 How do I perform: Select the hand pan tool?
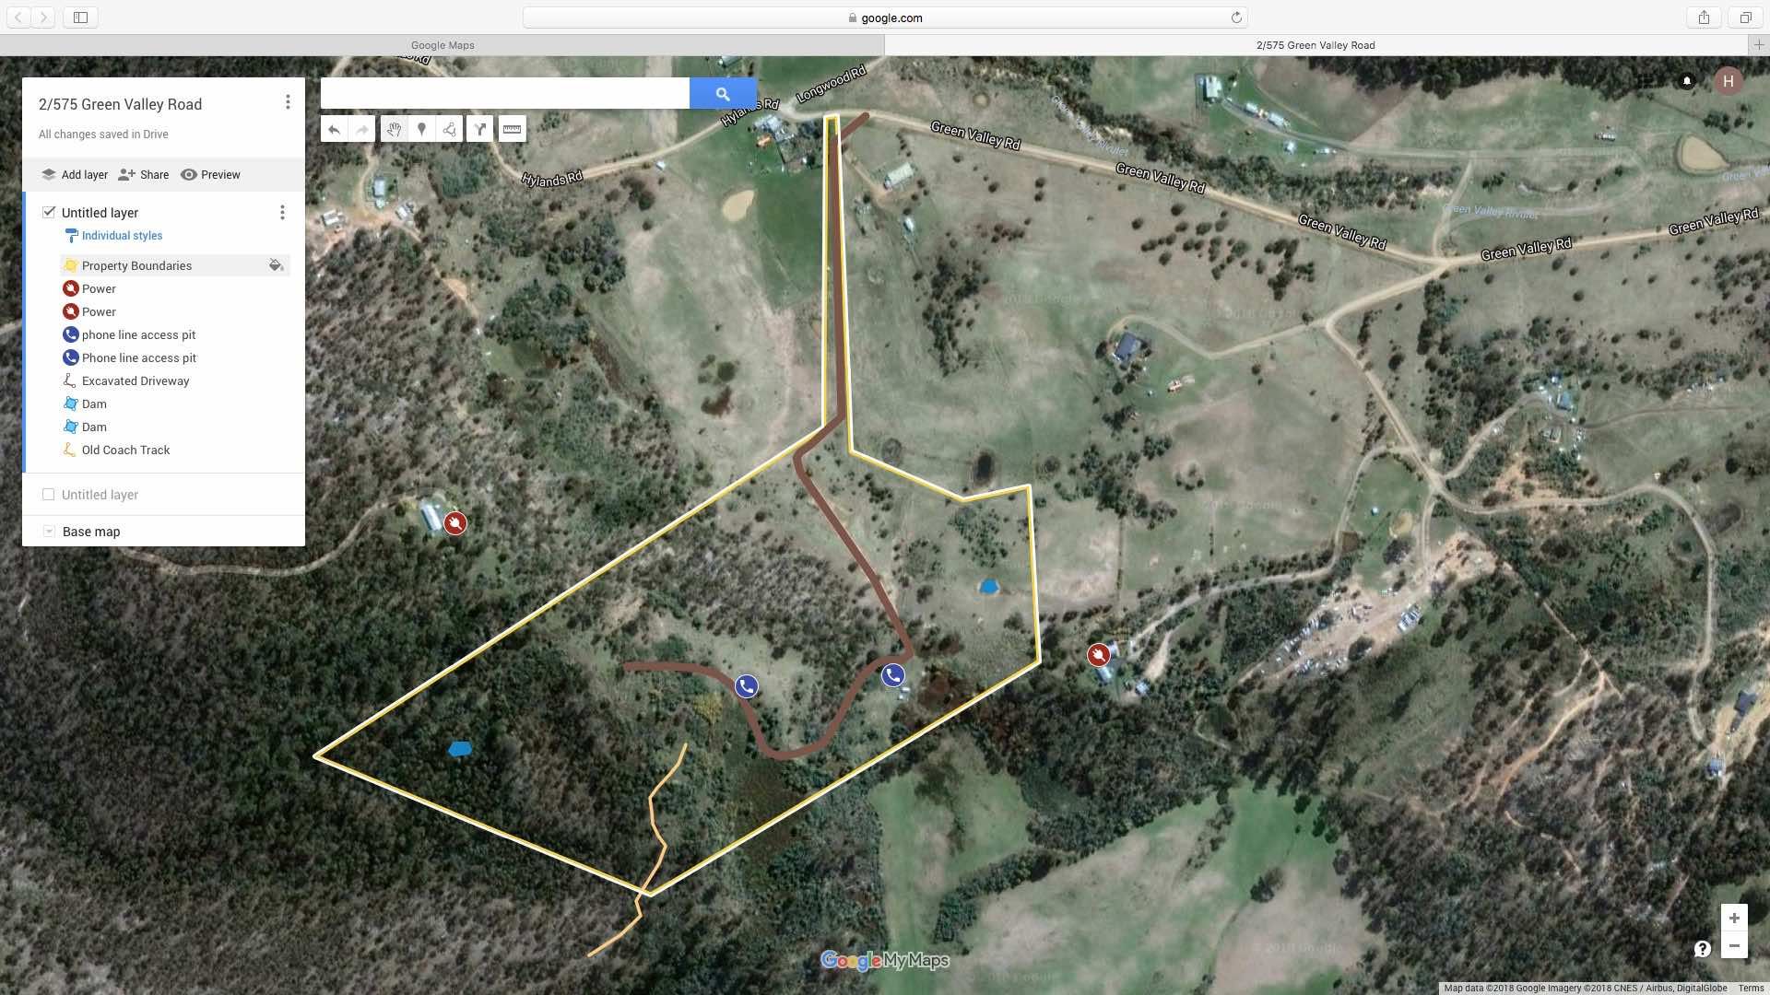pos(394,130)
